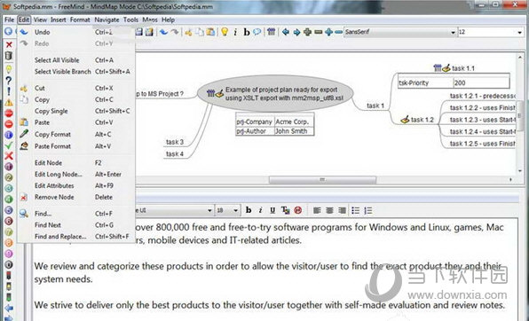Toggle italic in the note editor toolbar
The height and width of the screenshot is (321, 529).
coord(260,210)
